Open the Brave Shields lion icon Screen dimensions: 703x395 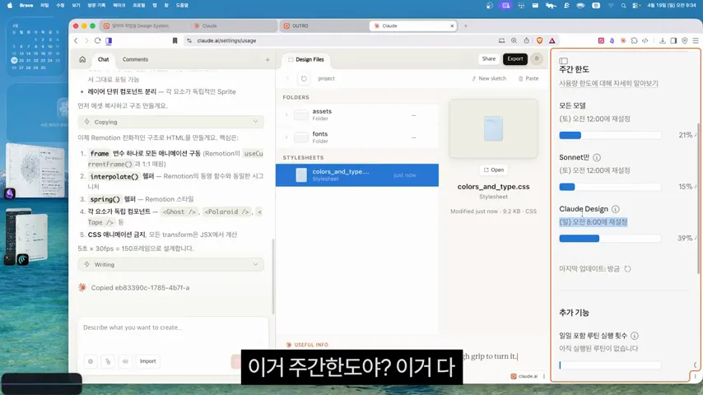point(539,40)
